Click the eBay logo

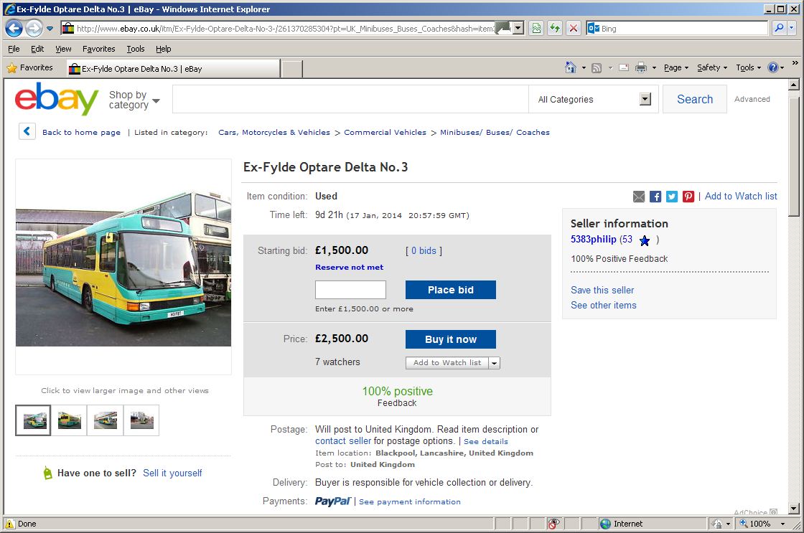(x=57, y=99)
